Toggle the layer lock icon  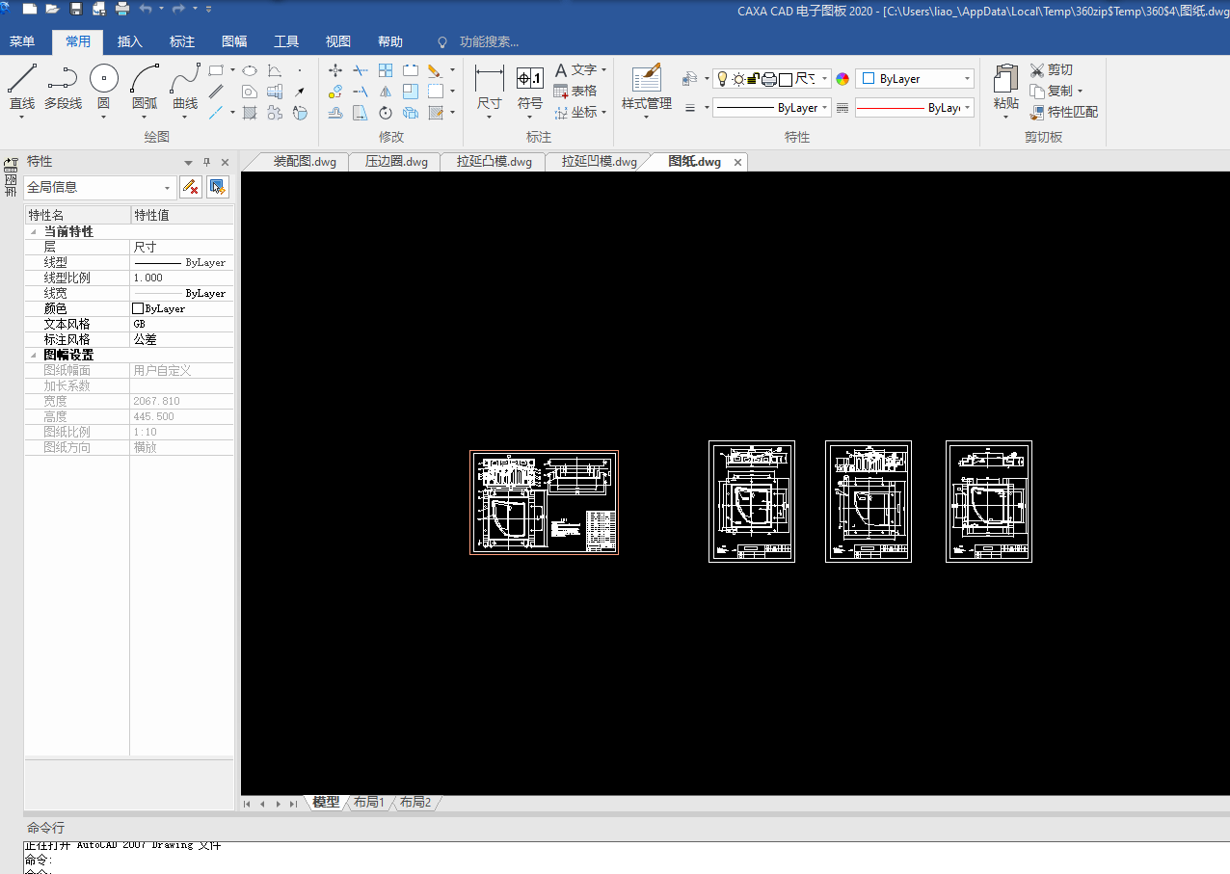(754, 79)
